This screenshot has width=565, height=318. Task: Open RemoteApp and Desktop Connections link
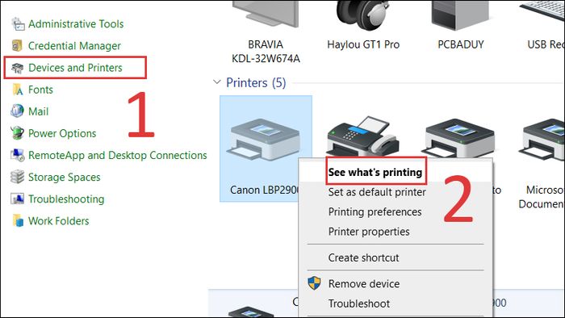(118, 155)
